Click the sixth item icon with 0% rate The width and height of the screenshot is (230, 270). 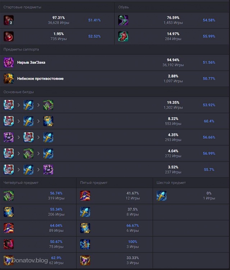click(161, 196)
